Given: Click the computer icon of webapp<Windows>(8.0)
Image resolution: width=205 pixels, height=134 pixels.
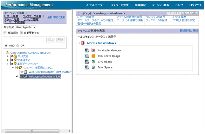Looking at the screenshot, I should tap(25, 76).
